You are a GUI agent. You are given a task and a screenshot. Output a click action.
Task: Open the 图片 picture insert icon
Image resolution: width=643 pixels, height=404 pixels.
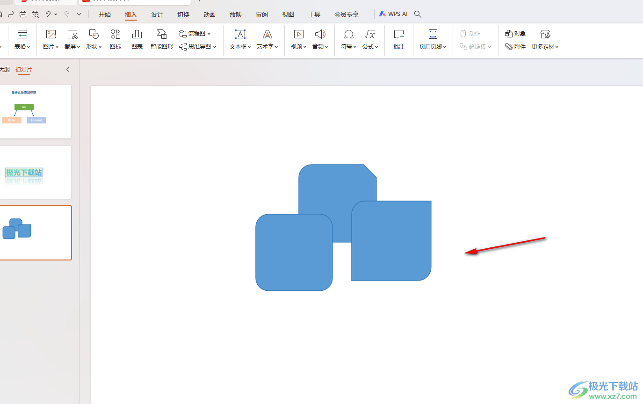51,40
